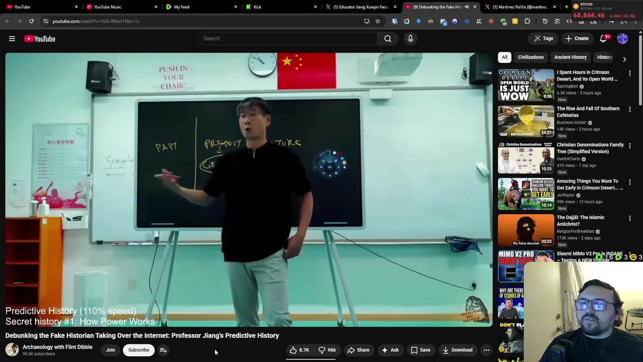Click the Subscribe button
This screenshot has height=362, width=643.
tap(139, 350)
